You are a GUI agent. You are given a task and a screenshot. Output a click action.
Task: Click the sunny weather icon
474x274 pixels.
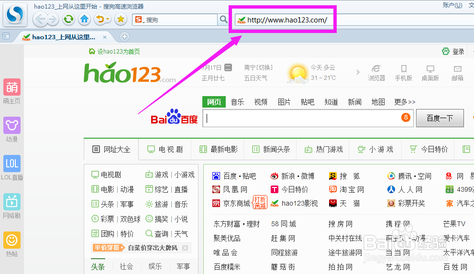[298, 74]
